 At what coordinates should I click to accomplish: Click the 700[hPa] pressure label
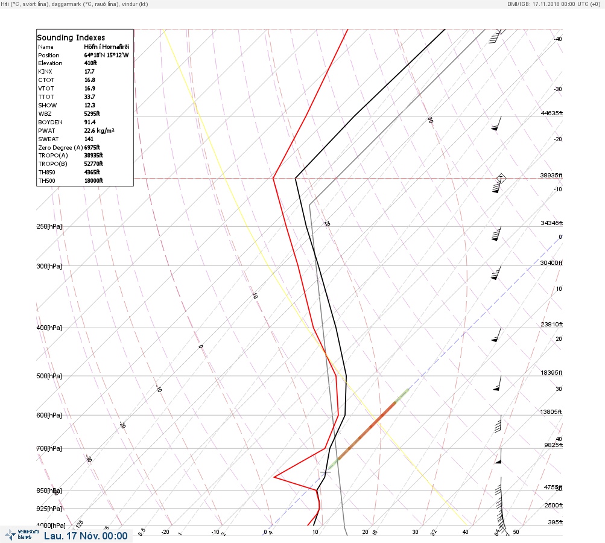pos(49,448)
